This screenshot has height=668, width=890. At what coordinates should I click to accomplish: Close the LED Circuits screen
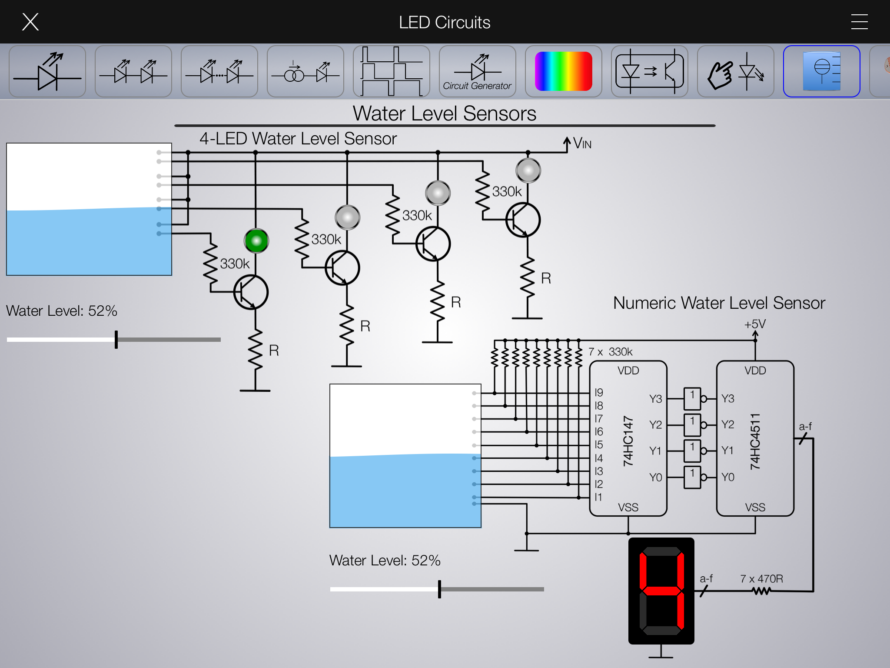coord(30,22)
